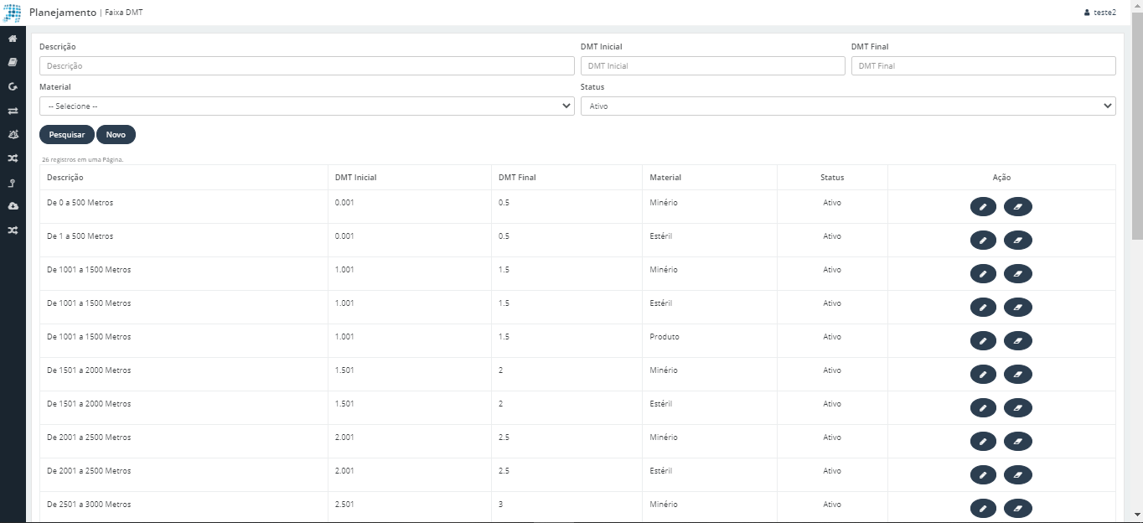1143x523 pixels.
Task: Erase the 1001 a 1500 Minério row
Action: click(x=1017, y=274)
